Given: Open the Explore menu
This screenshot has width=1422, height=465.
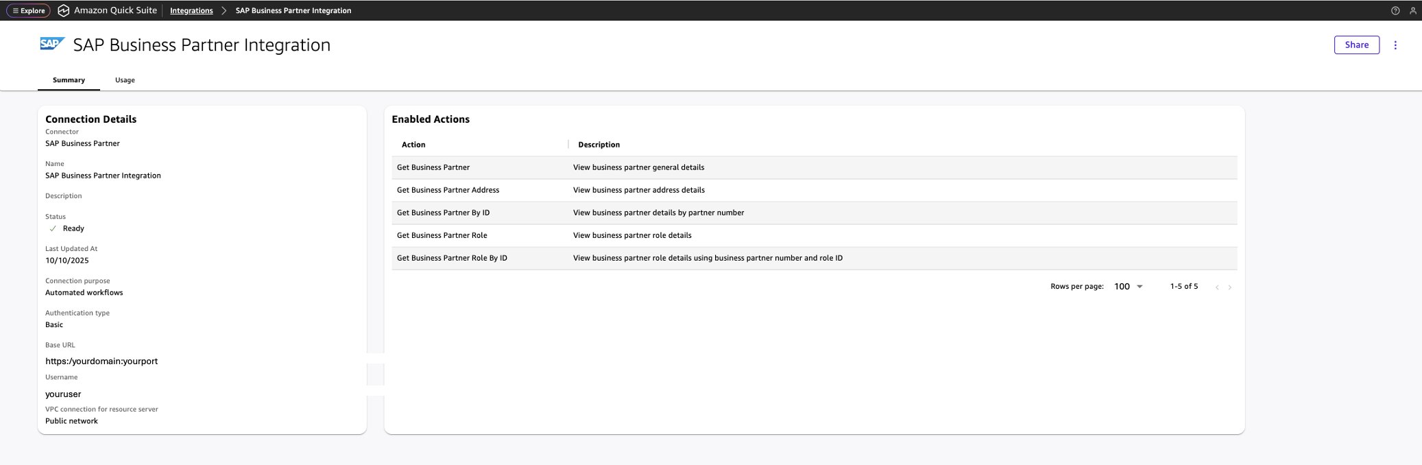Looking at the screenshot, I should [x=28, y=10].
